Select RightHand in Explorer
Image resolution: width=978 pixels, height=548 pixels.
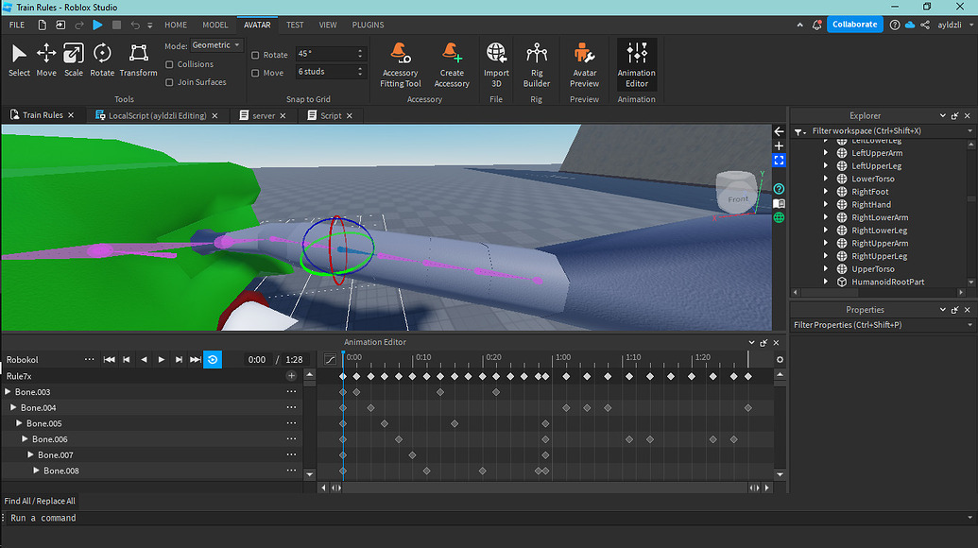[870, 204]
